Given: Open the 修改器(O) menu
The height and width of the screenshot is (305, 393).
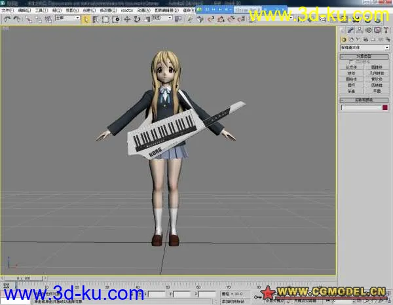Looking at the screenshot, I should [108, 10].
